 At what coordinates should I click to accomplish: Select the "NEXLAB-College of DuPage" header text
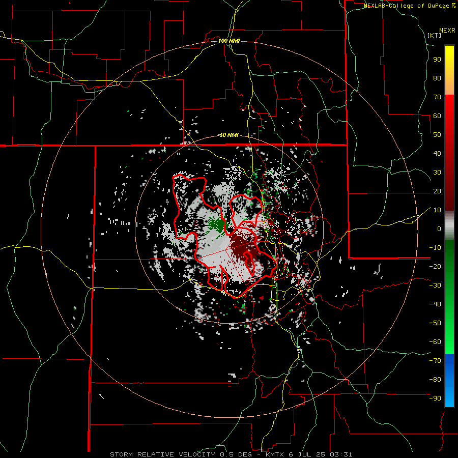pos(407,6)
